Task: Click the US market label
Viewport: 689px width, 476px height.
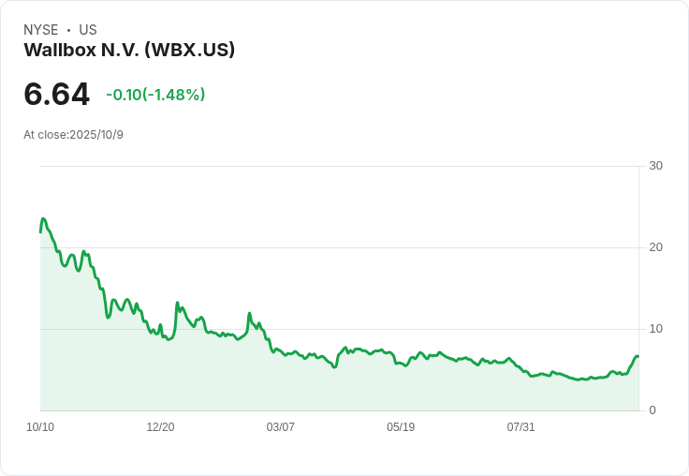Action: [x=88, y=30]
